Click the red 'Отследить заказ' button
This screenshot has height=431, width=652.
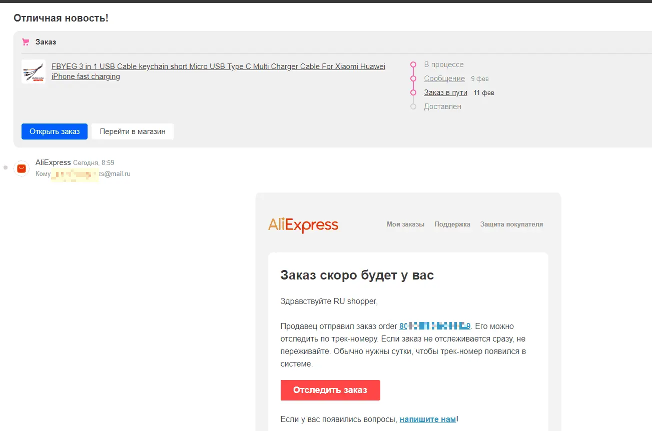tap(330, 390)
